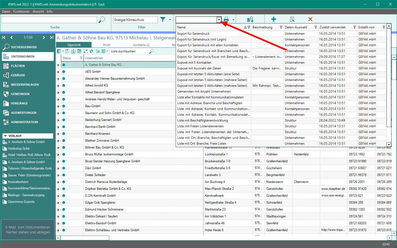Image resolution: width=397 pixels, height=248 pixels.
Task: Open the Info menu
Action: click(49, 12)
